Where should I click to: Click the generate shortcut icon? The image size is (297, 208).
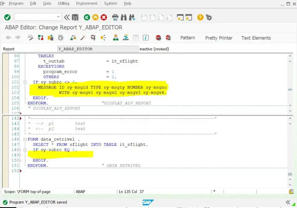(x=189, y=17)
